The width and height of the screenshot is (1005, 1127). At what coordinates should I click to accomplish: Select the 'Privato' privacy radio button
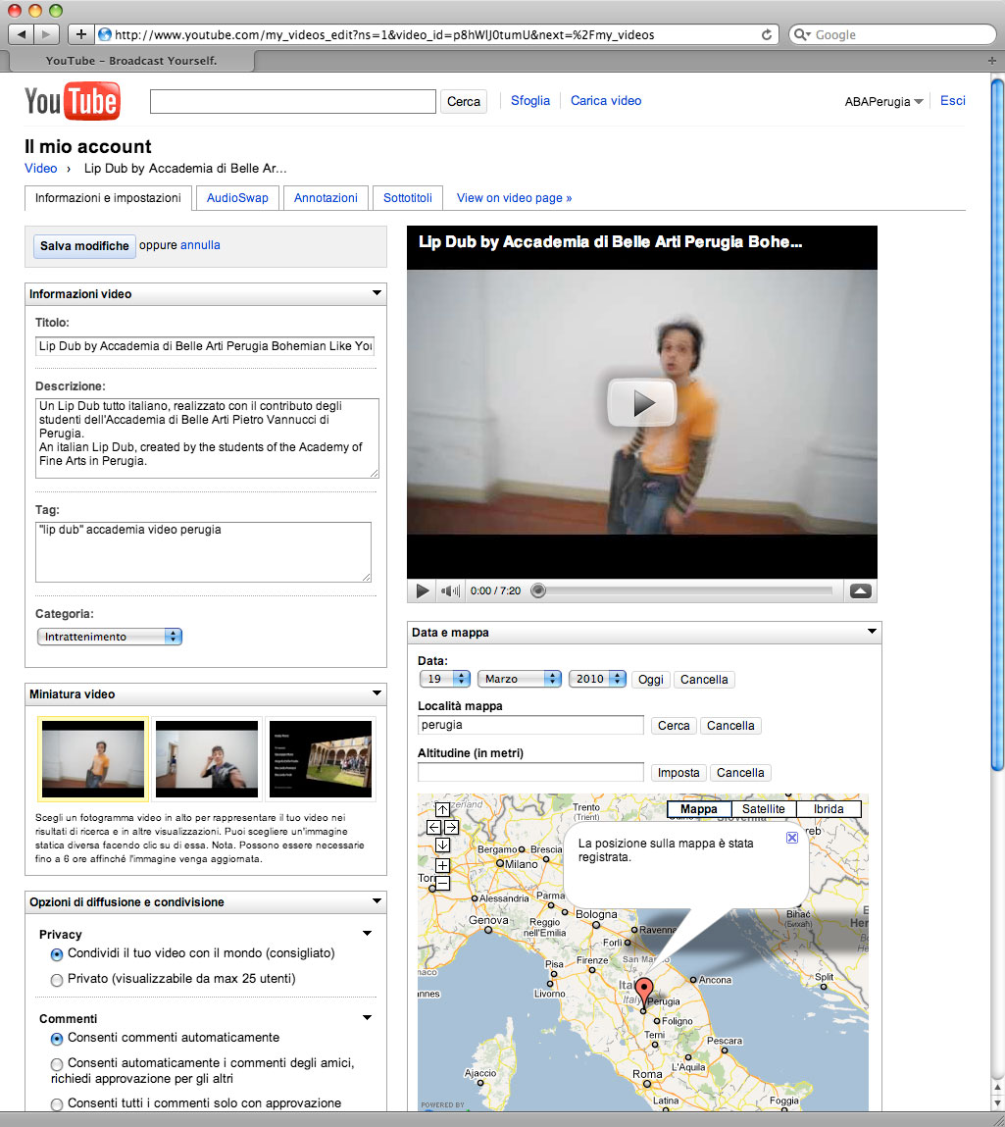click(x=57, y=980)
